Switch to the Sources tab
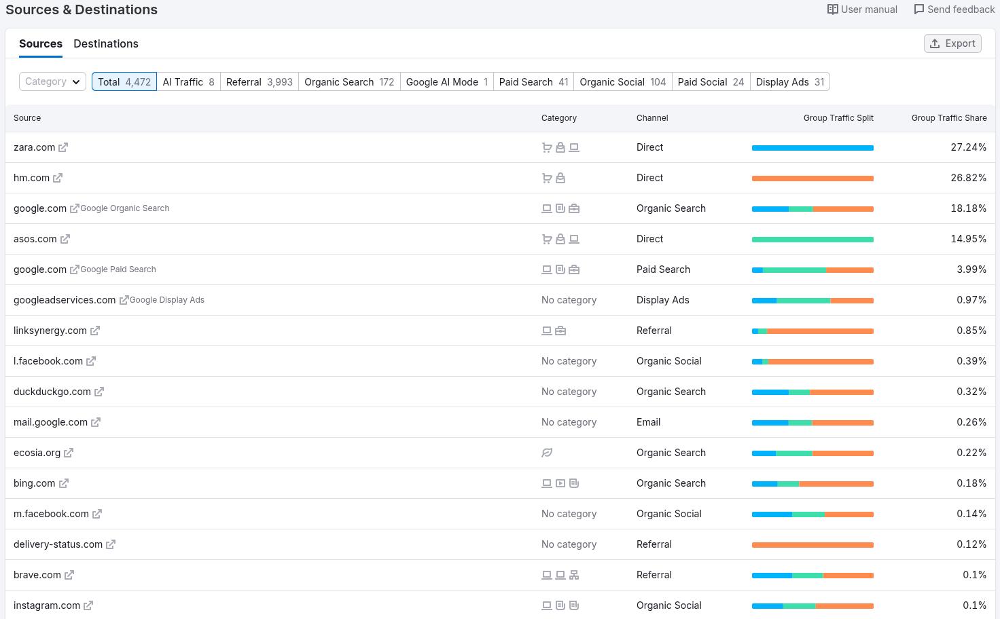The image size is (1000, 619). pos(41,43)
